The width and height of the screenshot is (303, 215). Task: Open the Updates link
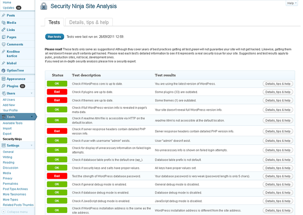point(8,8)
